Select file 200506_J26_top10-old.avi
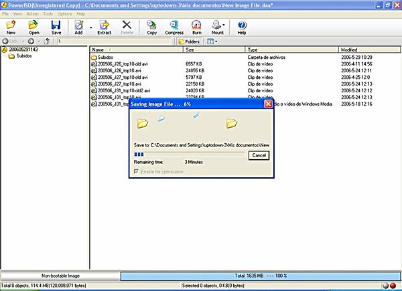The height and width of the screenshot is (291, 402). pyautogui.click(x=123, y=64)
